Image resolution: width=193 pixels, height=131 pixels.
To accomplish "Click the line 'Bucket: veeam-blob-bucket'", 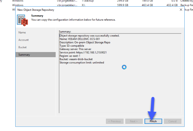I will tap(76, 59).
